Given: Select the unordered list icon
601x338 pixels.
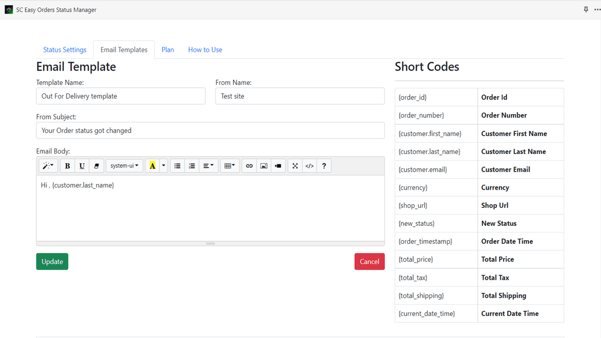Looking at the screenshot, I should 177,165.
